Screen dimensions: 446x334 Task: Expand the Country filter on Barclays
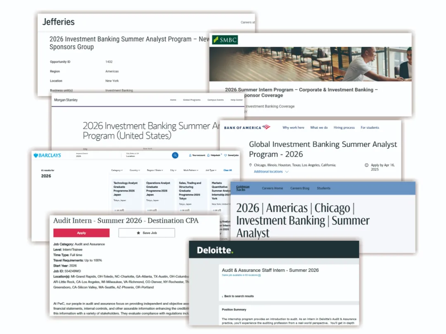pos(135,170)
